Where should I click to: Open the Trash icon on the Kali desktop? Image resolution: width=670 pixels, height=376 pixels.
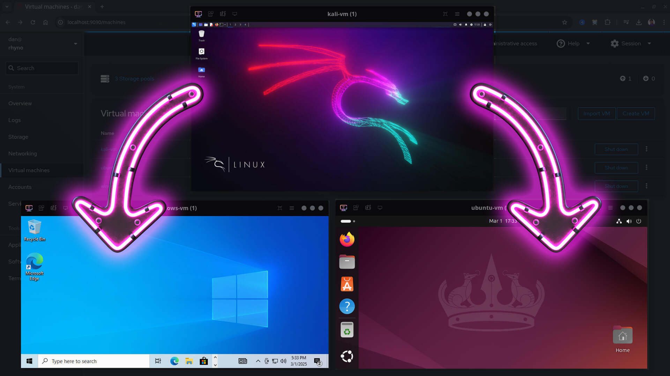point(201,36)
